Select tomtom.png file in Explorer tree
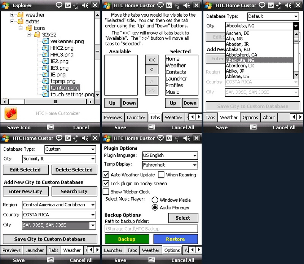The image size is (304, 264). click(x=65, y=88)
